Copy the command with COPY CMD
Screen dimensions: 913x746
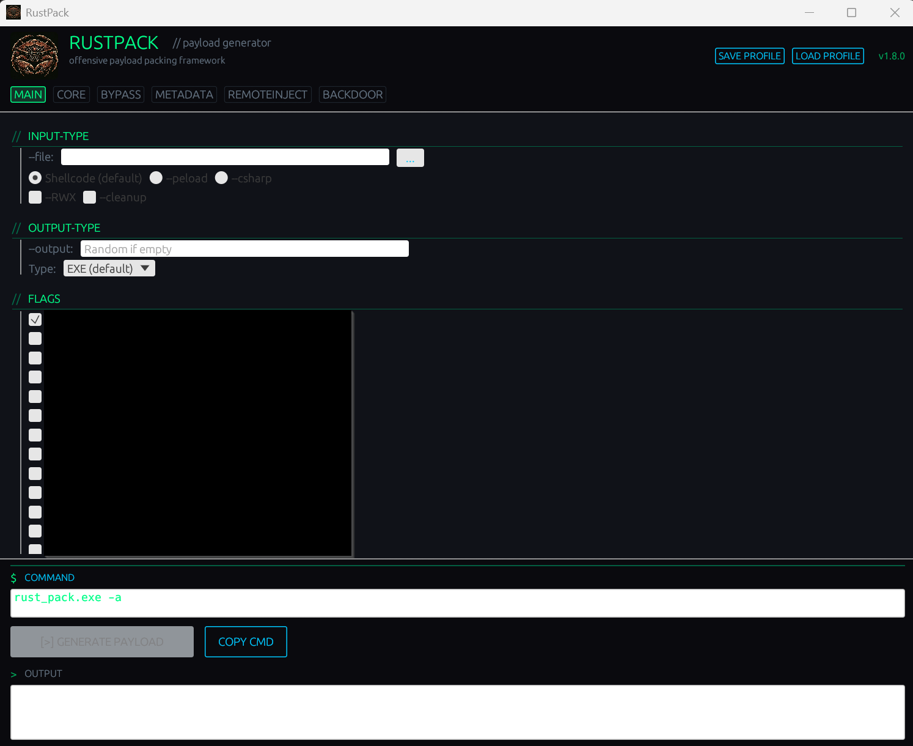(x=246, y=641)
